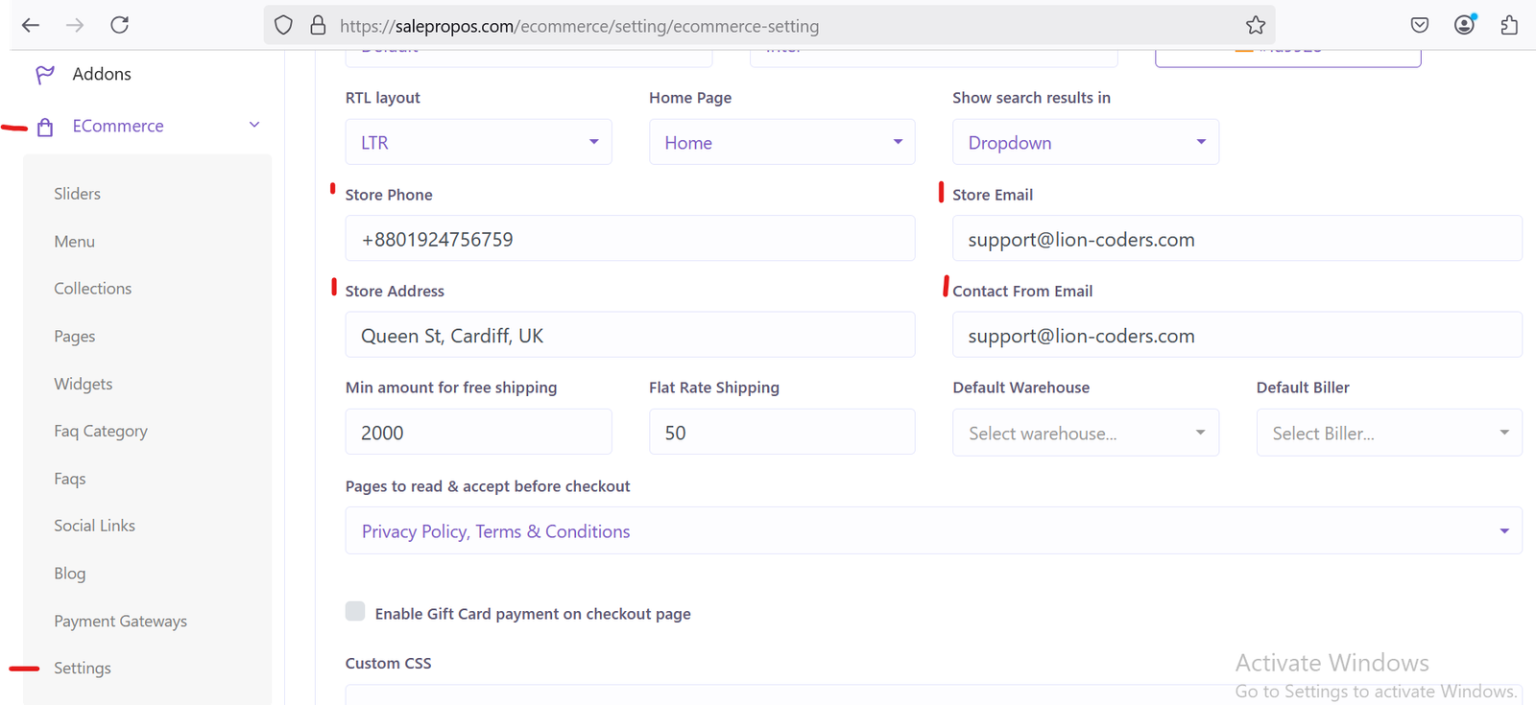Open the RTL layout dropdown
1536x705 pixels.
click(x=478, y=142)
